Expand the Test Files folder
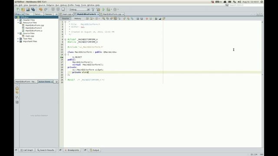The image size is (278, 156). click(18, 39)
